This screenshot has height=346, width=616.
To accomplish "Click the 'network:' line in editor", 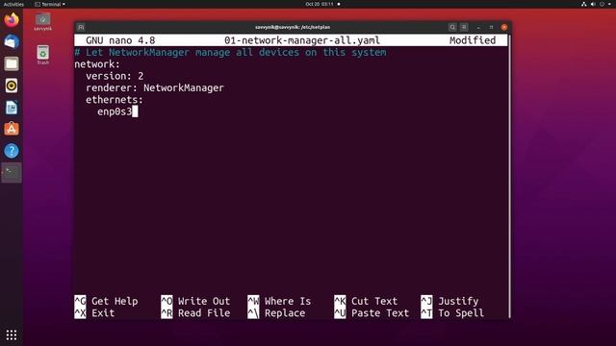I will click(x=97, y=64).
